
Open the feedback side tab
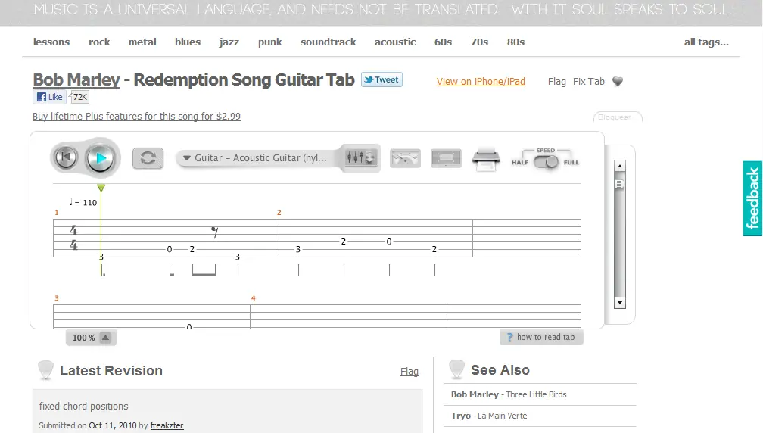click(752, 198)
